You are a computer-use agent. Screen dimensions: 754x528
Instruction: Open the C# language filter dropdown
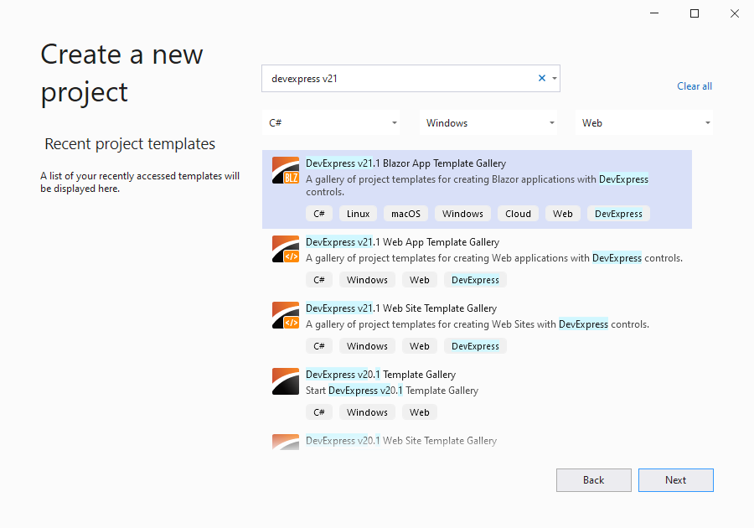click(332, 123)
